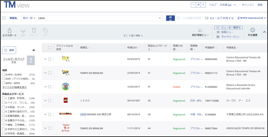The height and width of the screenshot is (137, 268).
Task: Jump to first results page double arrow
Action: coord(125,36)
